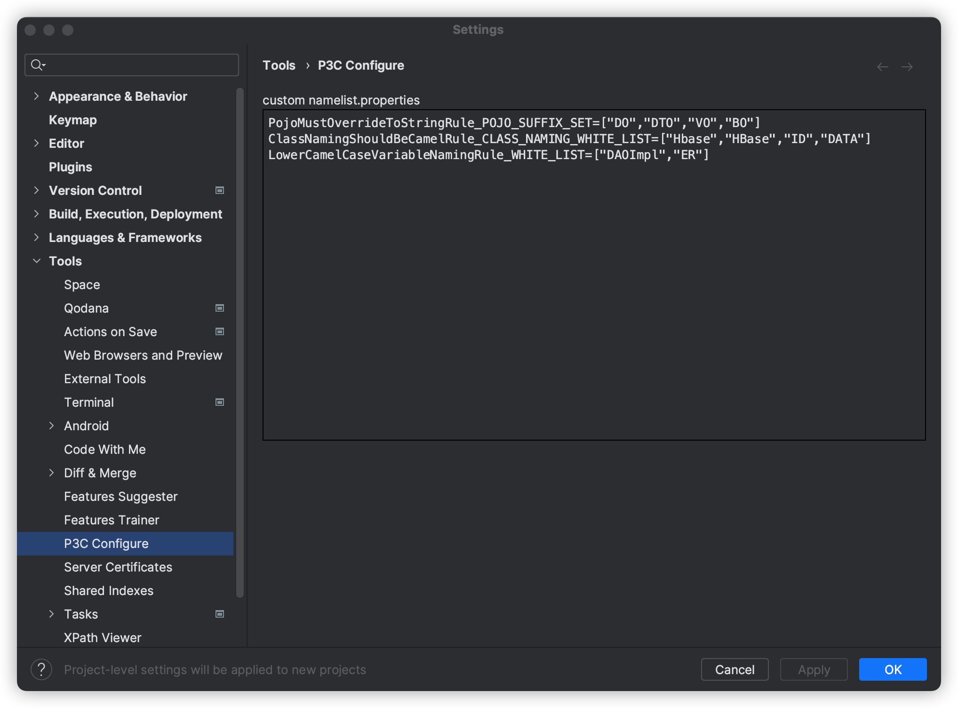958x708 pixels.
Task: Click the settings icon next to Terminal
Action: pyautogui.click(x=219, y=402)
